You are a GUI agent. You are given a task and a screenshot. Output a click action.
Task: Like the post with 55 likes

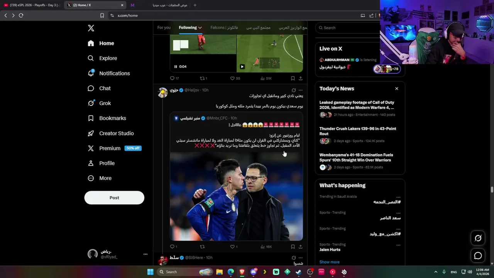(235, 78)
